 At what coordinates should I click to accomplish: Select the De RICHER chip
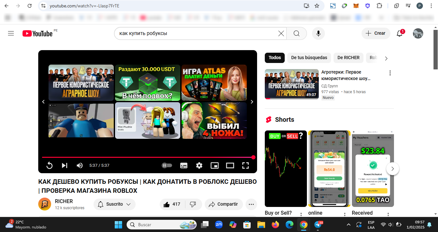[x=348, y=58]
